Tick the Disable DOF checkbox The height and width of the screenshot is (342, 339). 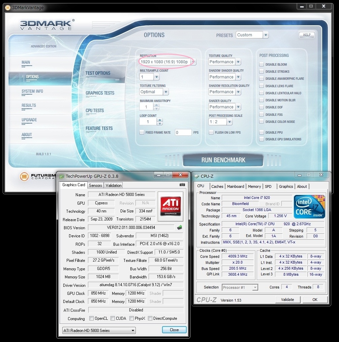pyautogui.click(x=261, y=107)
